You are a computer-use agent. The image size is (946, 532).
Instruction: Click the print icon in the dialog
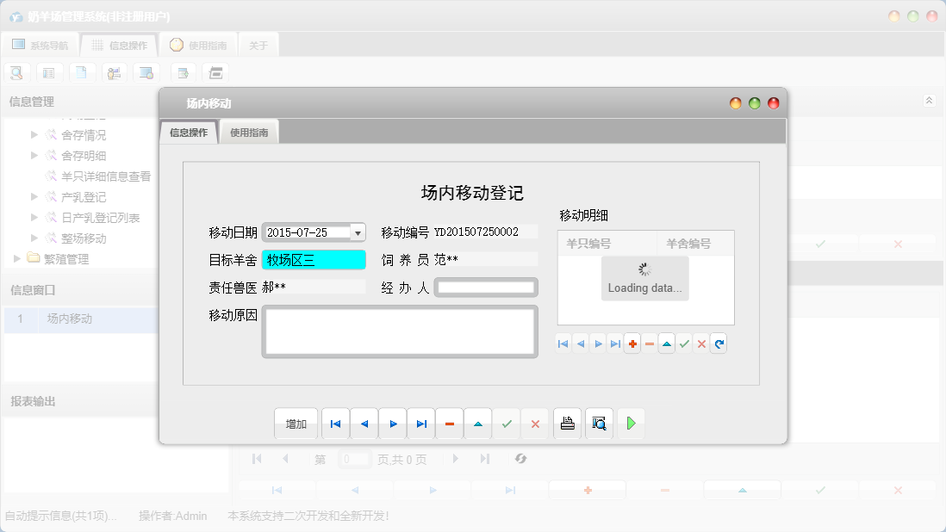pyautogui.click(x=567, y=423)
